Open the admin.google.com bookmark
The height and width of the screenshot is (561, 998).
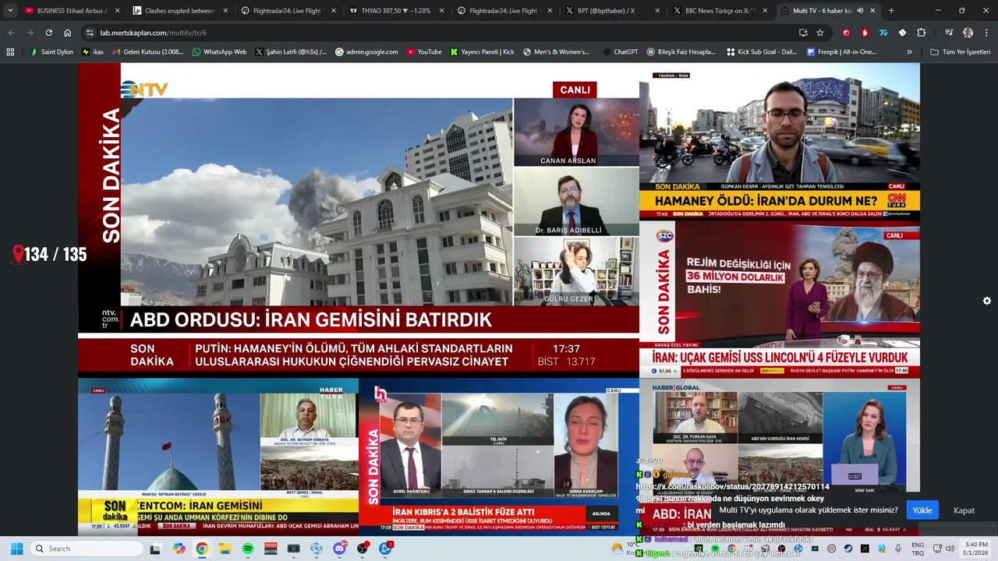(x=366, y=51)
